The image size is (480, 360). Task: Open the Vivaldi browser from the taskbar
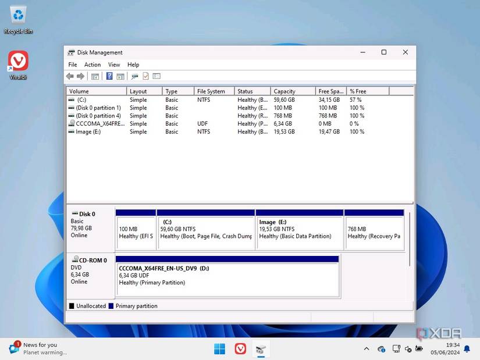pos(240,348)
